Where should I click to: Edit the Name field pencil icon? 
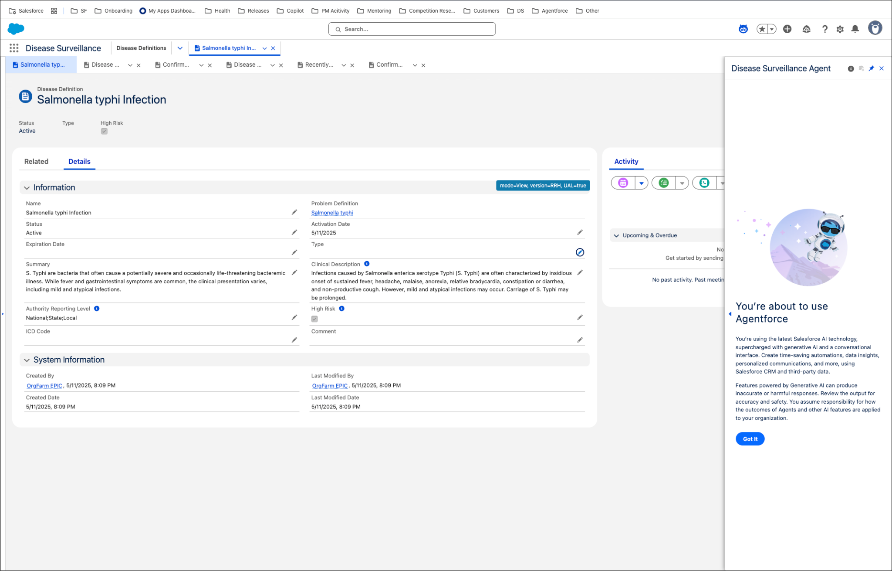[294, 212]
